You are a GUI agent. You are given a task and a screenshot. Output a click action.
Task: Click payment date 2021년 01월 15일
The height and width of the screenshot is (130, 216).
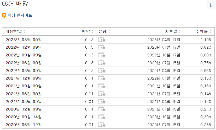point(164,109)
